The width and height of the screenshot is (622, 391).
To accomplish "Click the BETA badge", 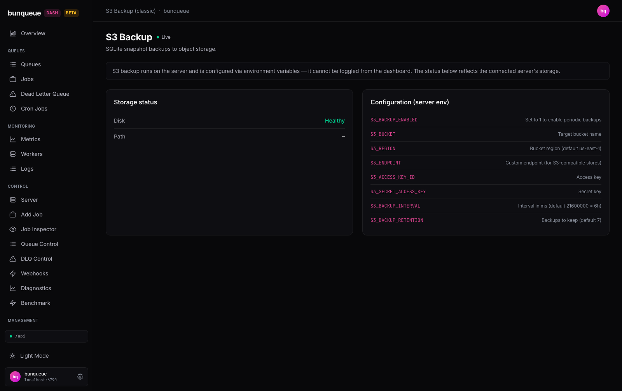I will [x=71, y=13].
